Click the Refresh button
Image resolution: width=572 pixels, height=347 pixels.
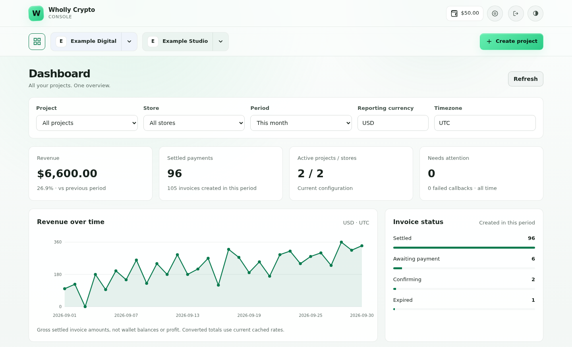526,79
